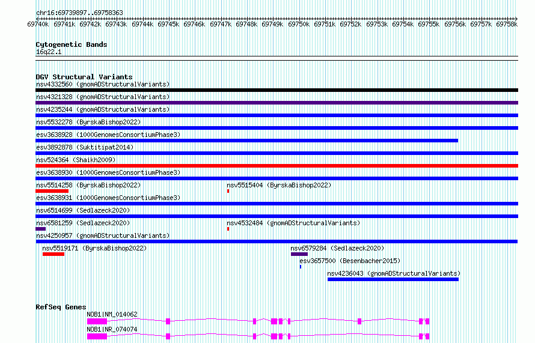
Task: Open nsv4532484 gnomAD variant label
Action: [293, 223]
